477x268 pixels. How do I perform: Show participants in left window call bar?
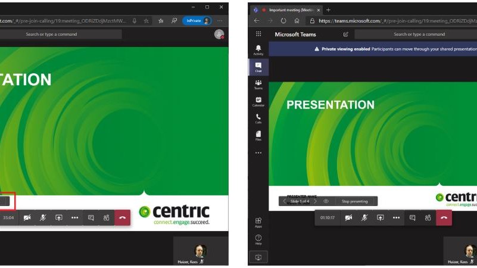click(107, 217)
